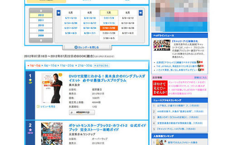232x145 pixels.
Task: Click the 7/30–8/5 week cell
Action: coord(109,38)
